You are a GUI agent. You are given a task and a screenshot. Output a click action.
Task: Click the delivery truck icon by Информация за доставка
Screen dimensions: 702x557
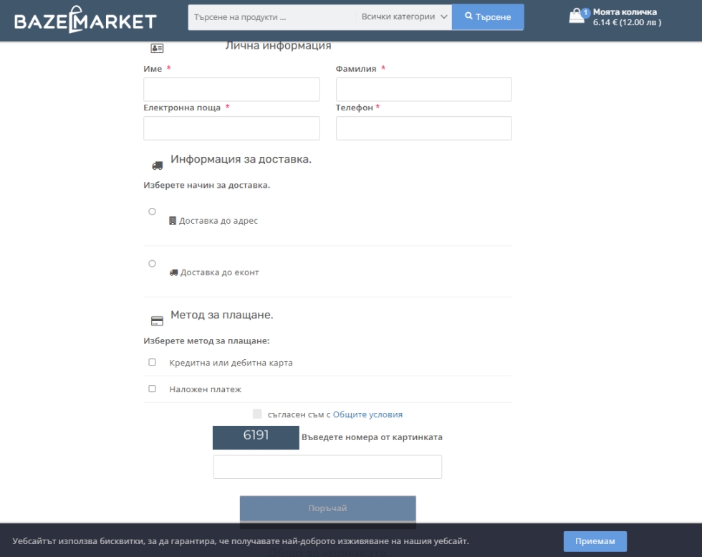point(157,165)
